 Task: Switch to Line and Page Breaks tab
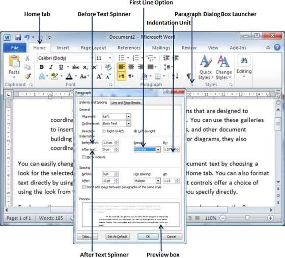click(126, 102)
